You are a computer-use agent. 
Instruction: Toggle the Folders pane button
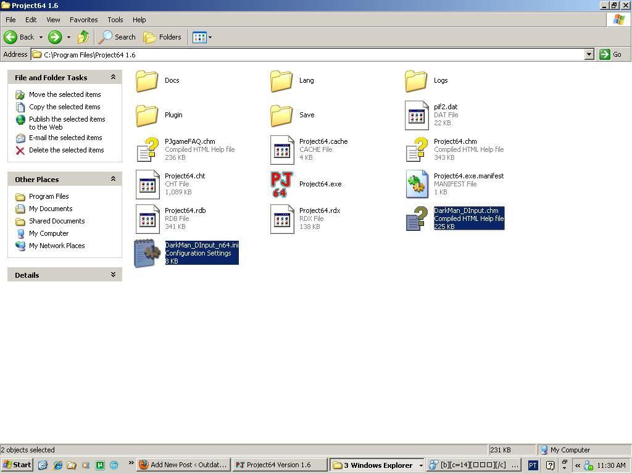click(163, 37)
